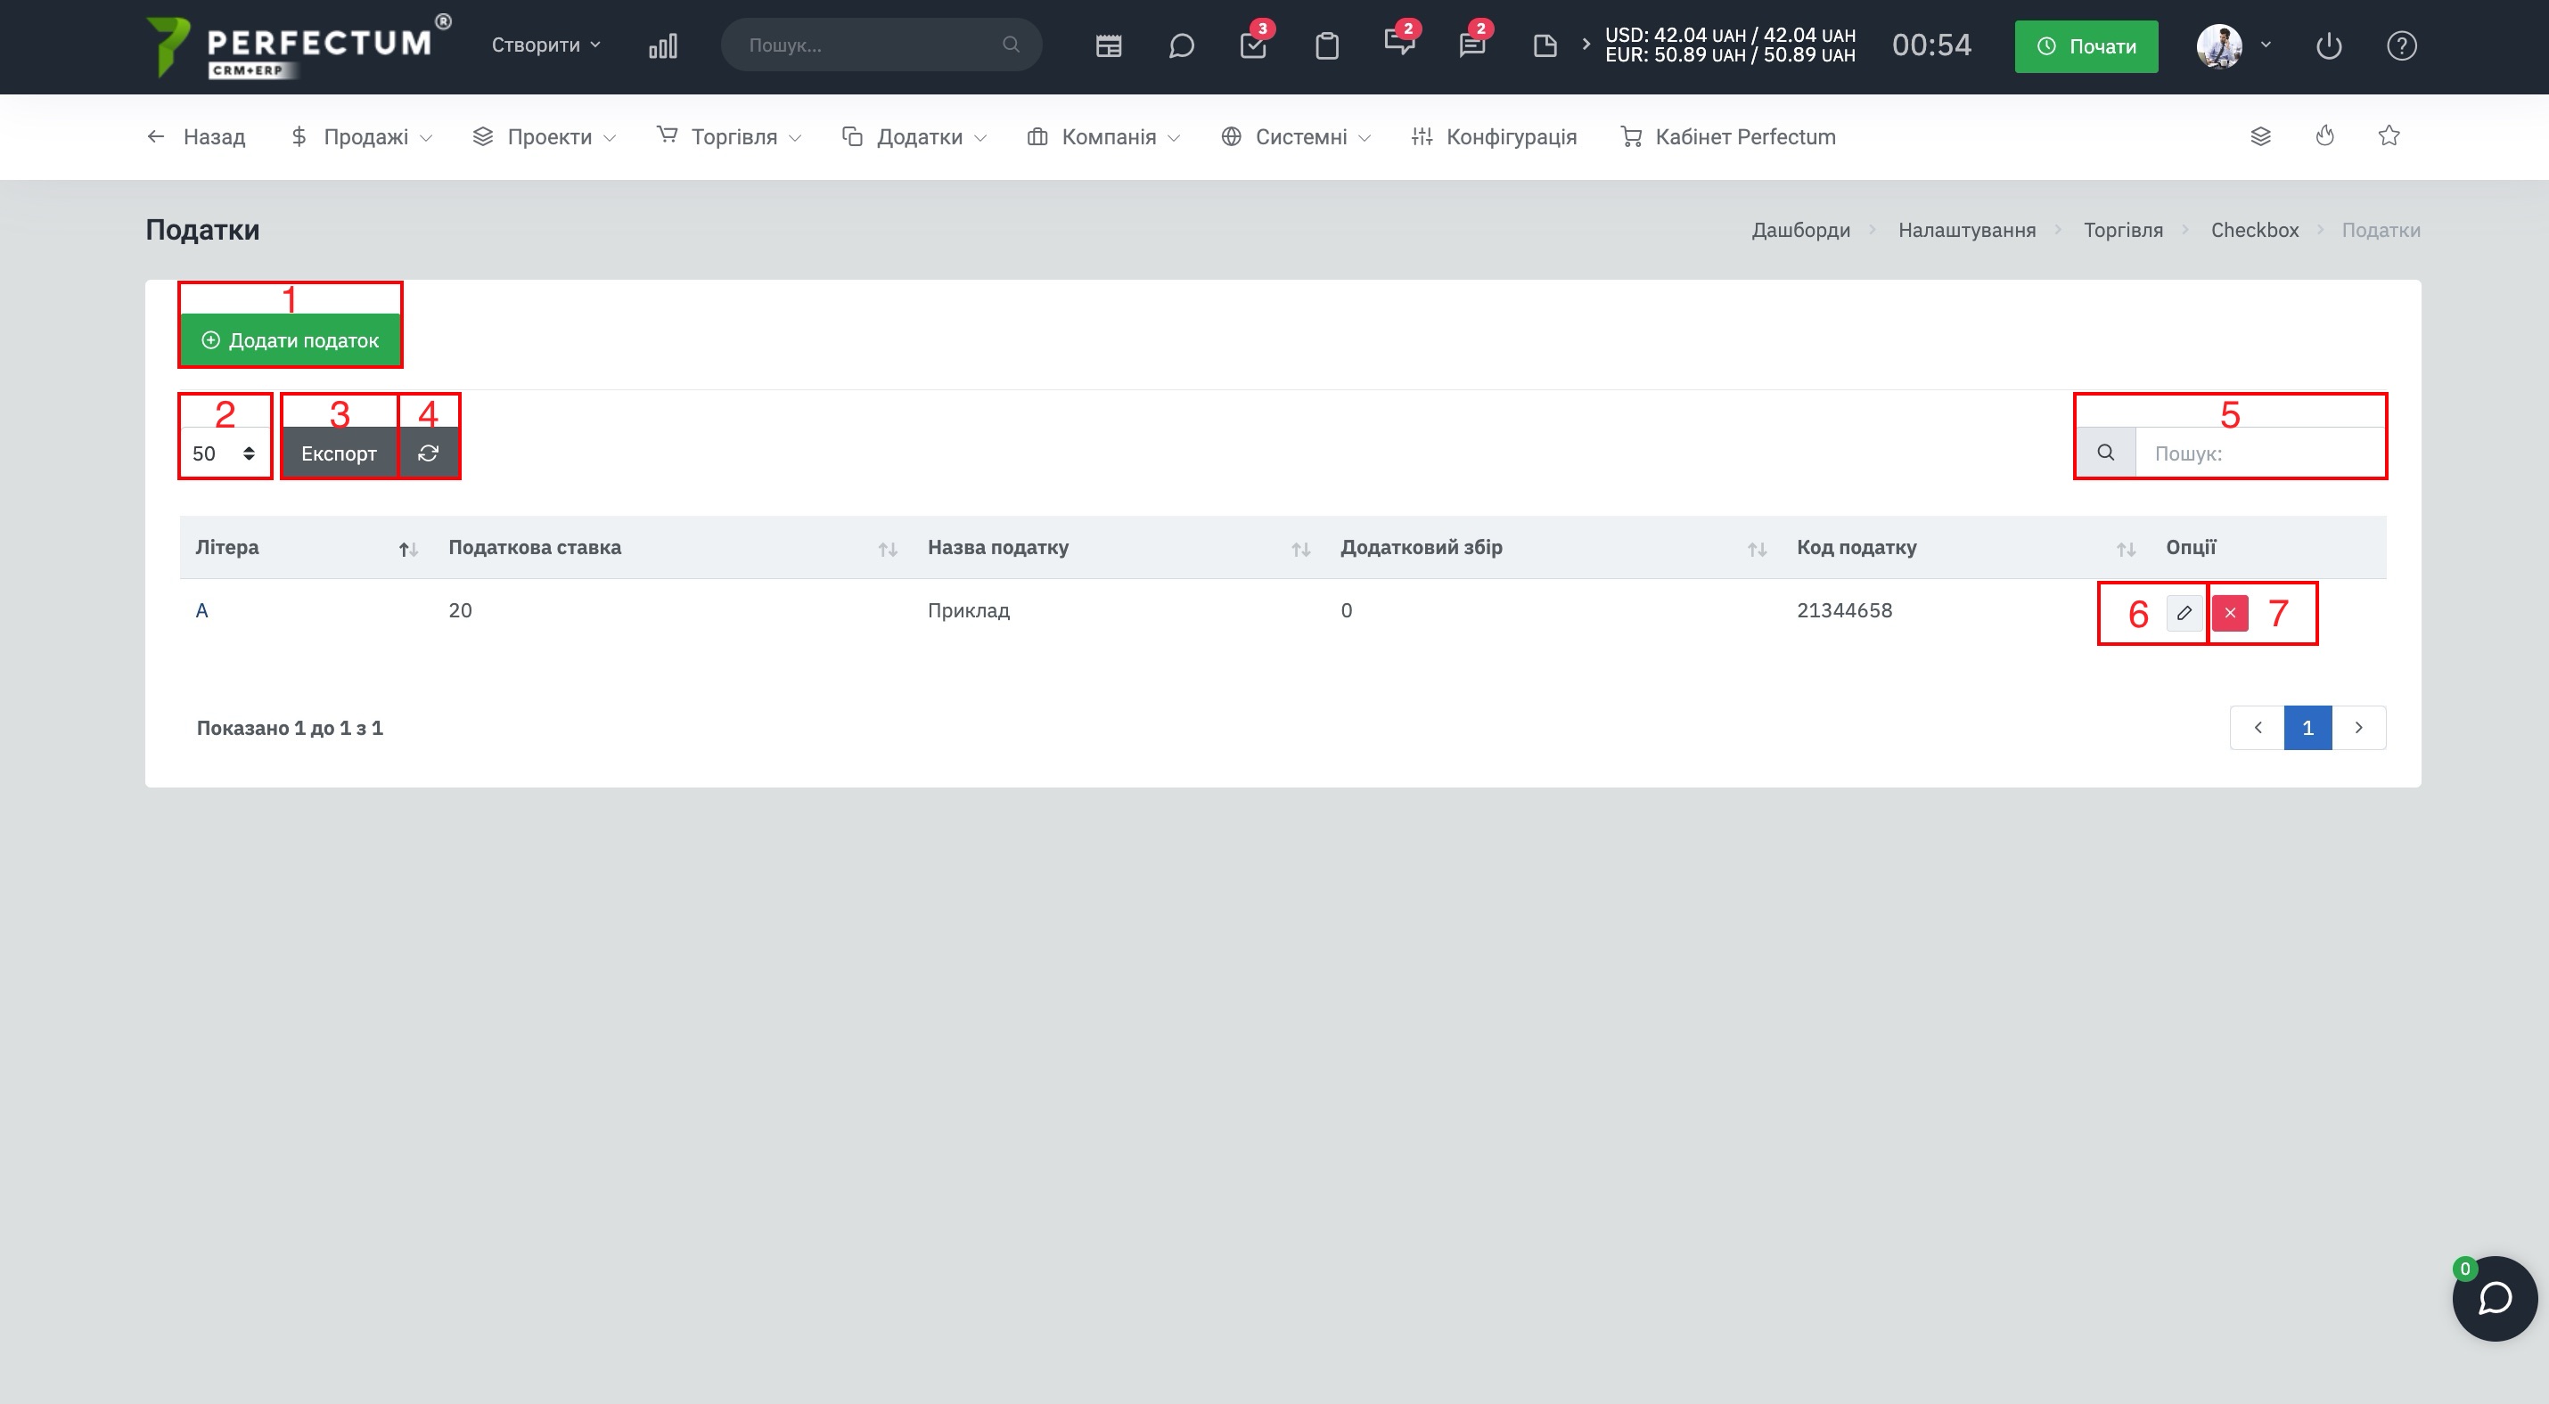Viewport: 2549px width, 1404px height.
Task: Delete tax Приклад with red X
Action: pos(2230,613)
